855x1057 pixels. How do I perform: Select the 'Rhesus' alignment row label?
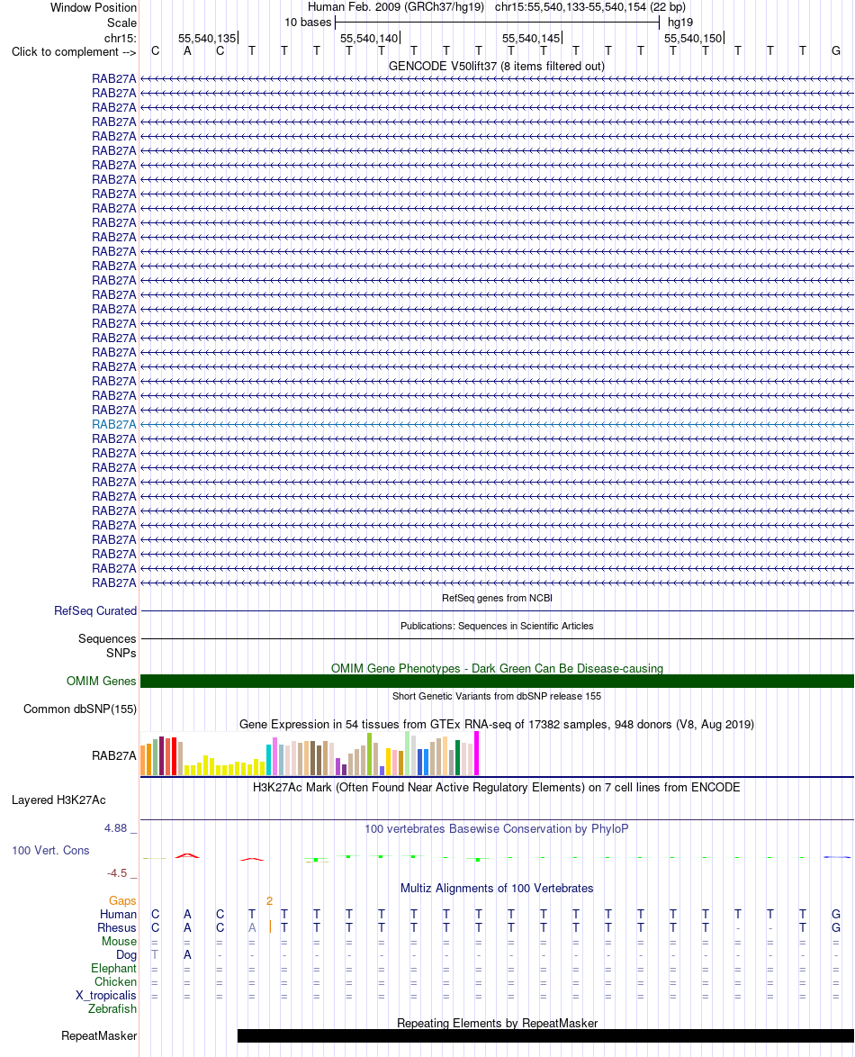click(x=117, y=927)
